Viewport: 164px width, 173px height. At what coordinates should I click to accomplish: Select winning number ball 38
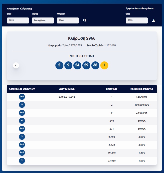click(95, 65)
